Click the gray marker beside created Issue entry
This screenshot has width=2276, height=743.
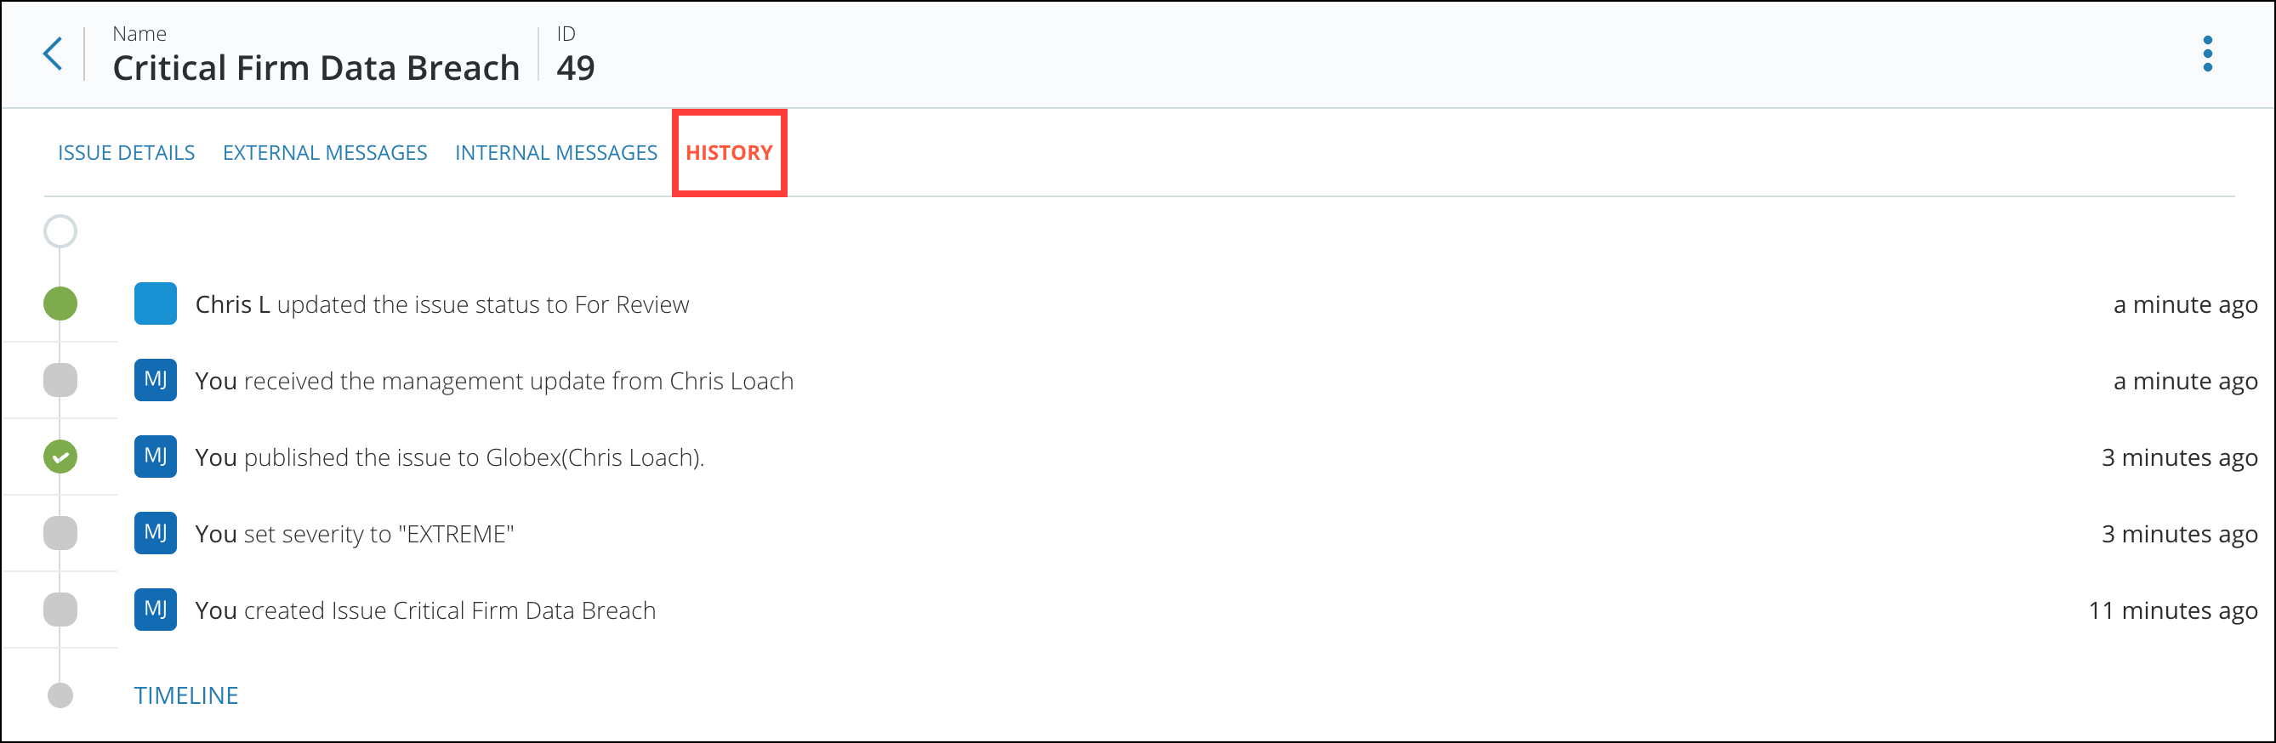(60, 610)
